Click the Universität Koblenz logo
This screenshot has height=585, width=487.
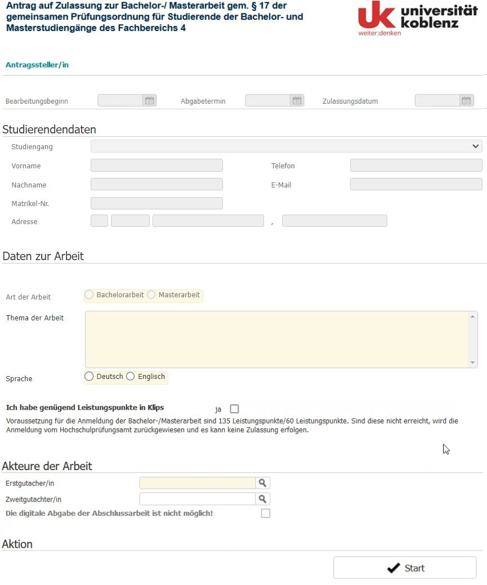pos(418,18)
